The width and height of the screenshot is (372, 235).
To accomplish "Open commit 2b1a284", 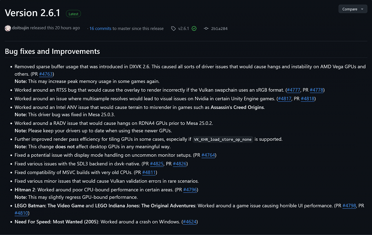I will coord(219,28).
